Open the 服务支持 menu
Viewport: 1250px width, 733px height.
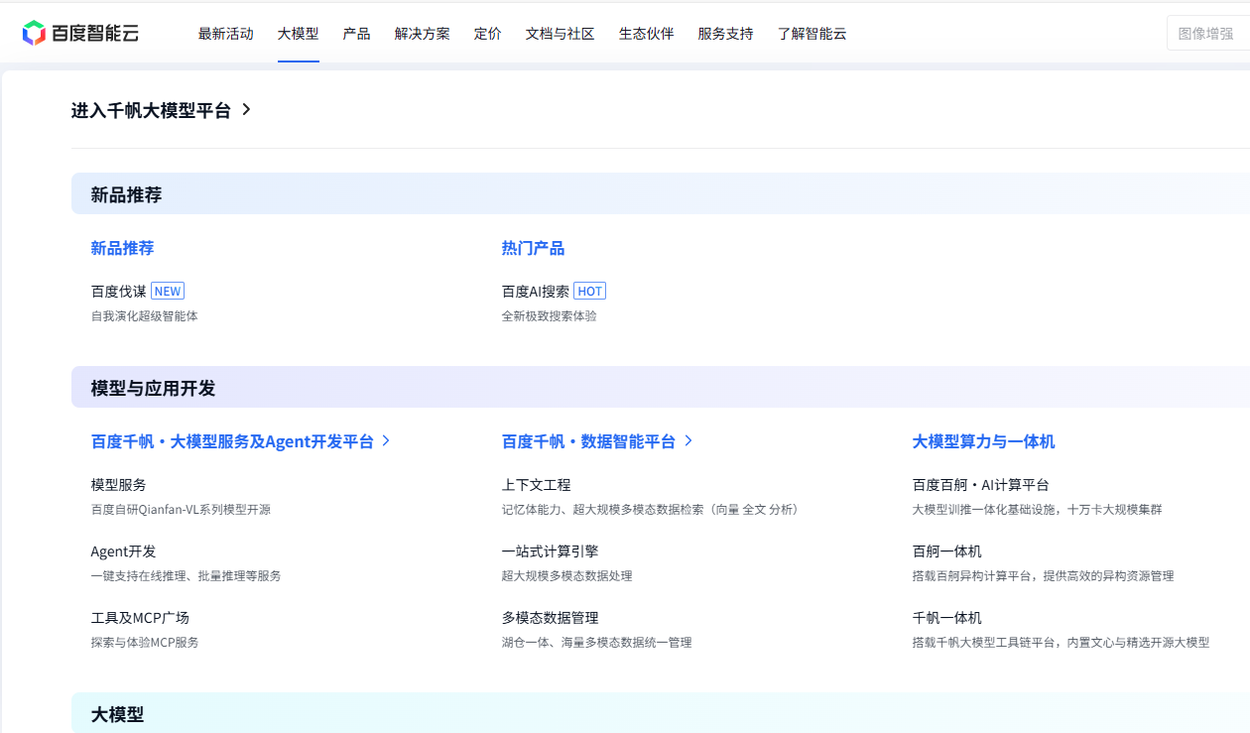pyautogui.click(x=726, y=34)
